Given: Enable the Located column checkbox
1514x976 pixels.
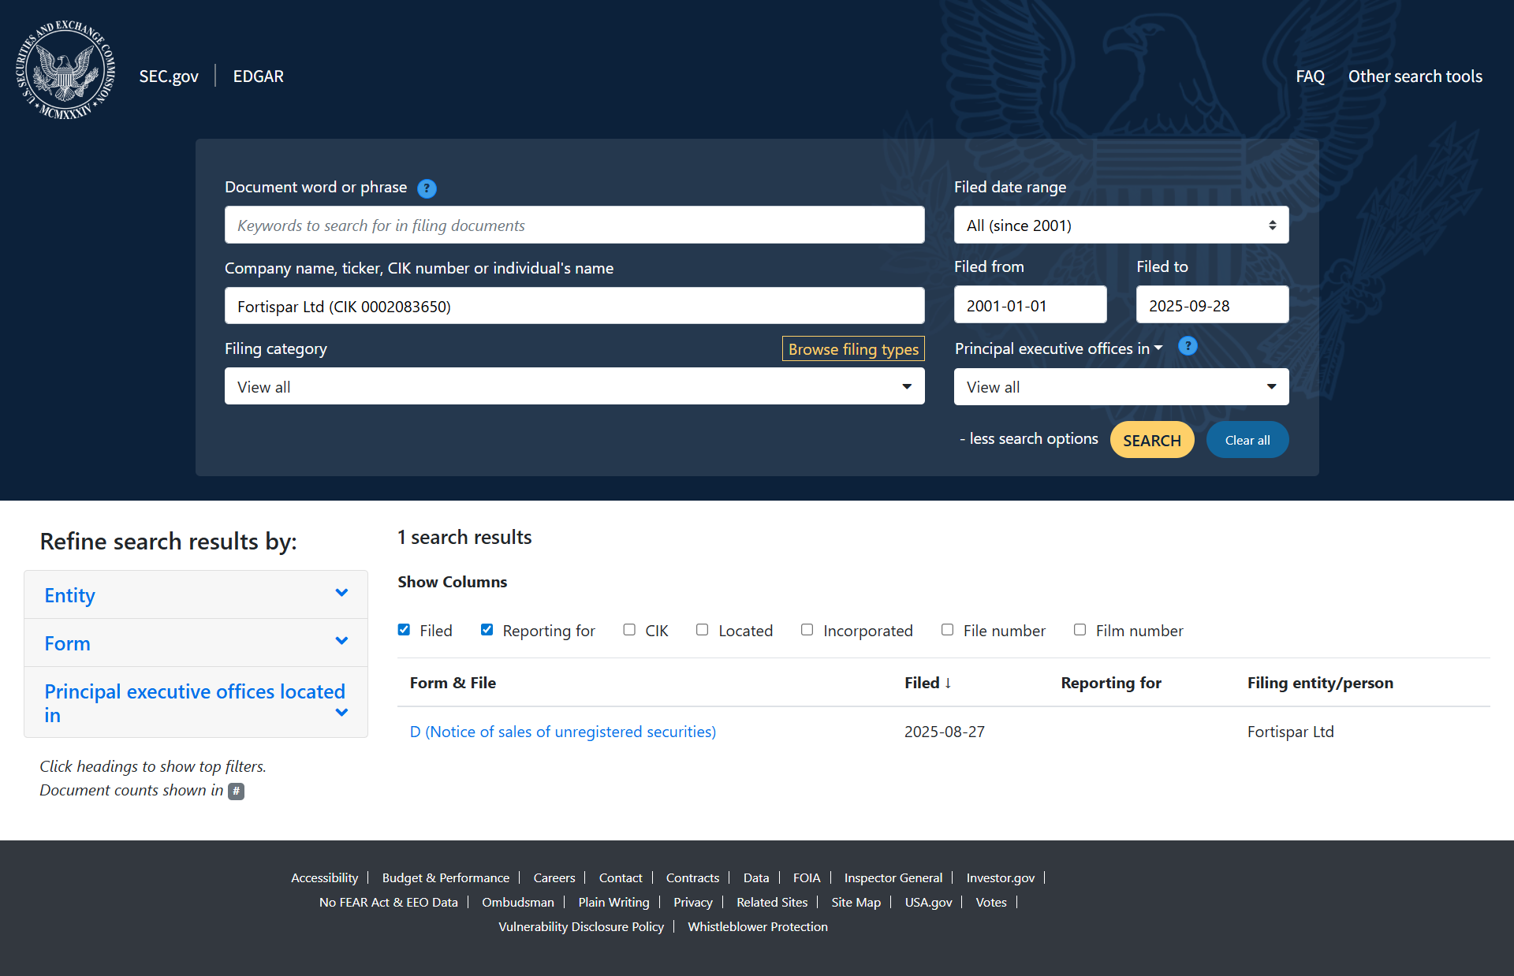Looking at the screenshot, I should [702, 630].
